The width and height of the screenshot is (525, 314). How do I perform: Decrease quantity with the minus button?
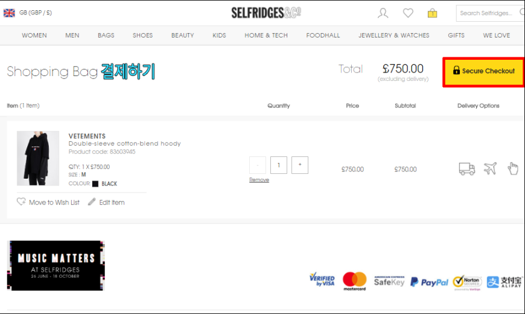pos(258,165)
